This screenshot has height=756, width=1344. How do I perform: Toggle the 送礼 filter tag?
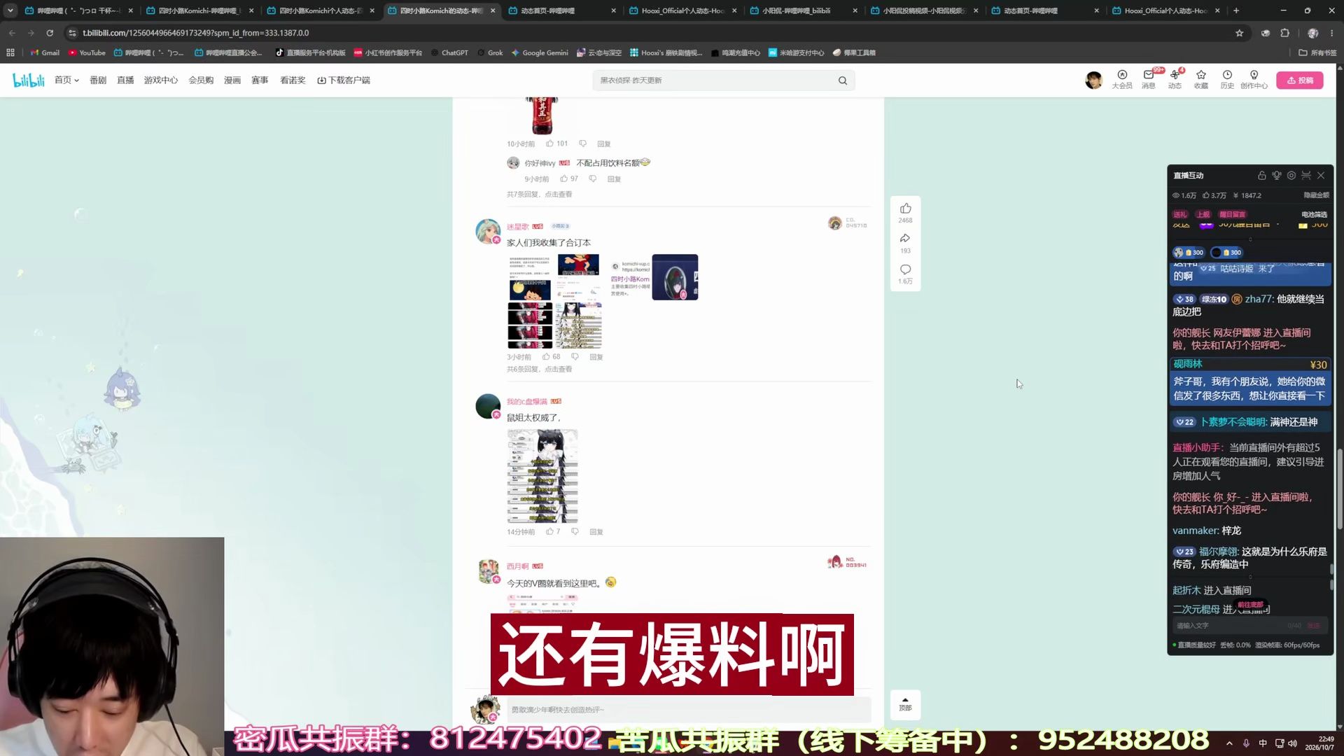coord(1180,214)
